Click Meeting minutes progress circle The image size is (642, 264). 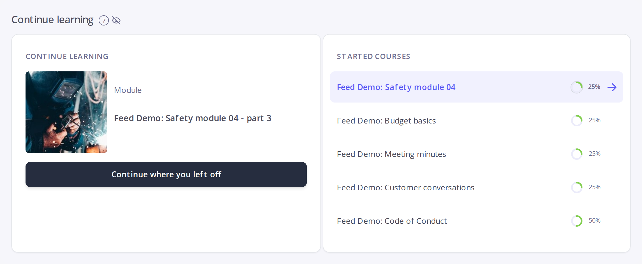577,154
